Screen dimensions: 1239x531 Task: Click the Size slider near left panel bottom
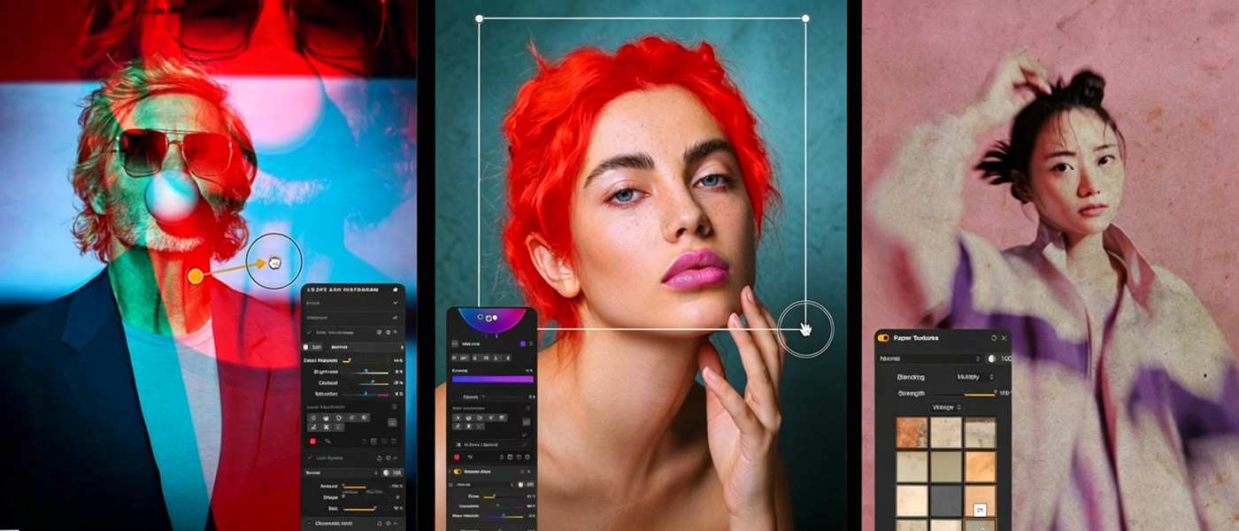pyautogui.click(x=366, y=509)
